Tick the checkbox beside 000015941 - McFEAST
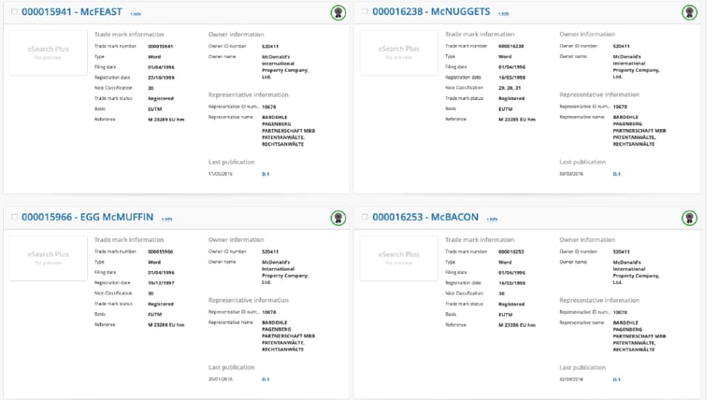The height and width of the screenshot is (400, 718). tap(14, 11)
